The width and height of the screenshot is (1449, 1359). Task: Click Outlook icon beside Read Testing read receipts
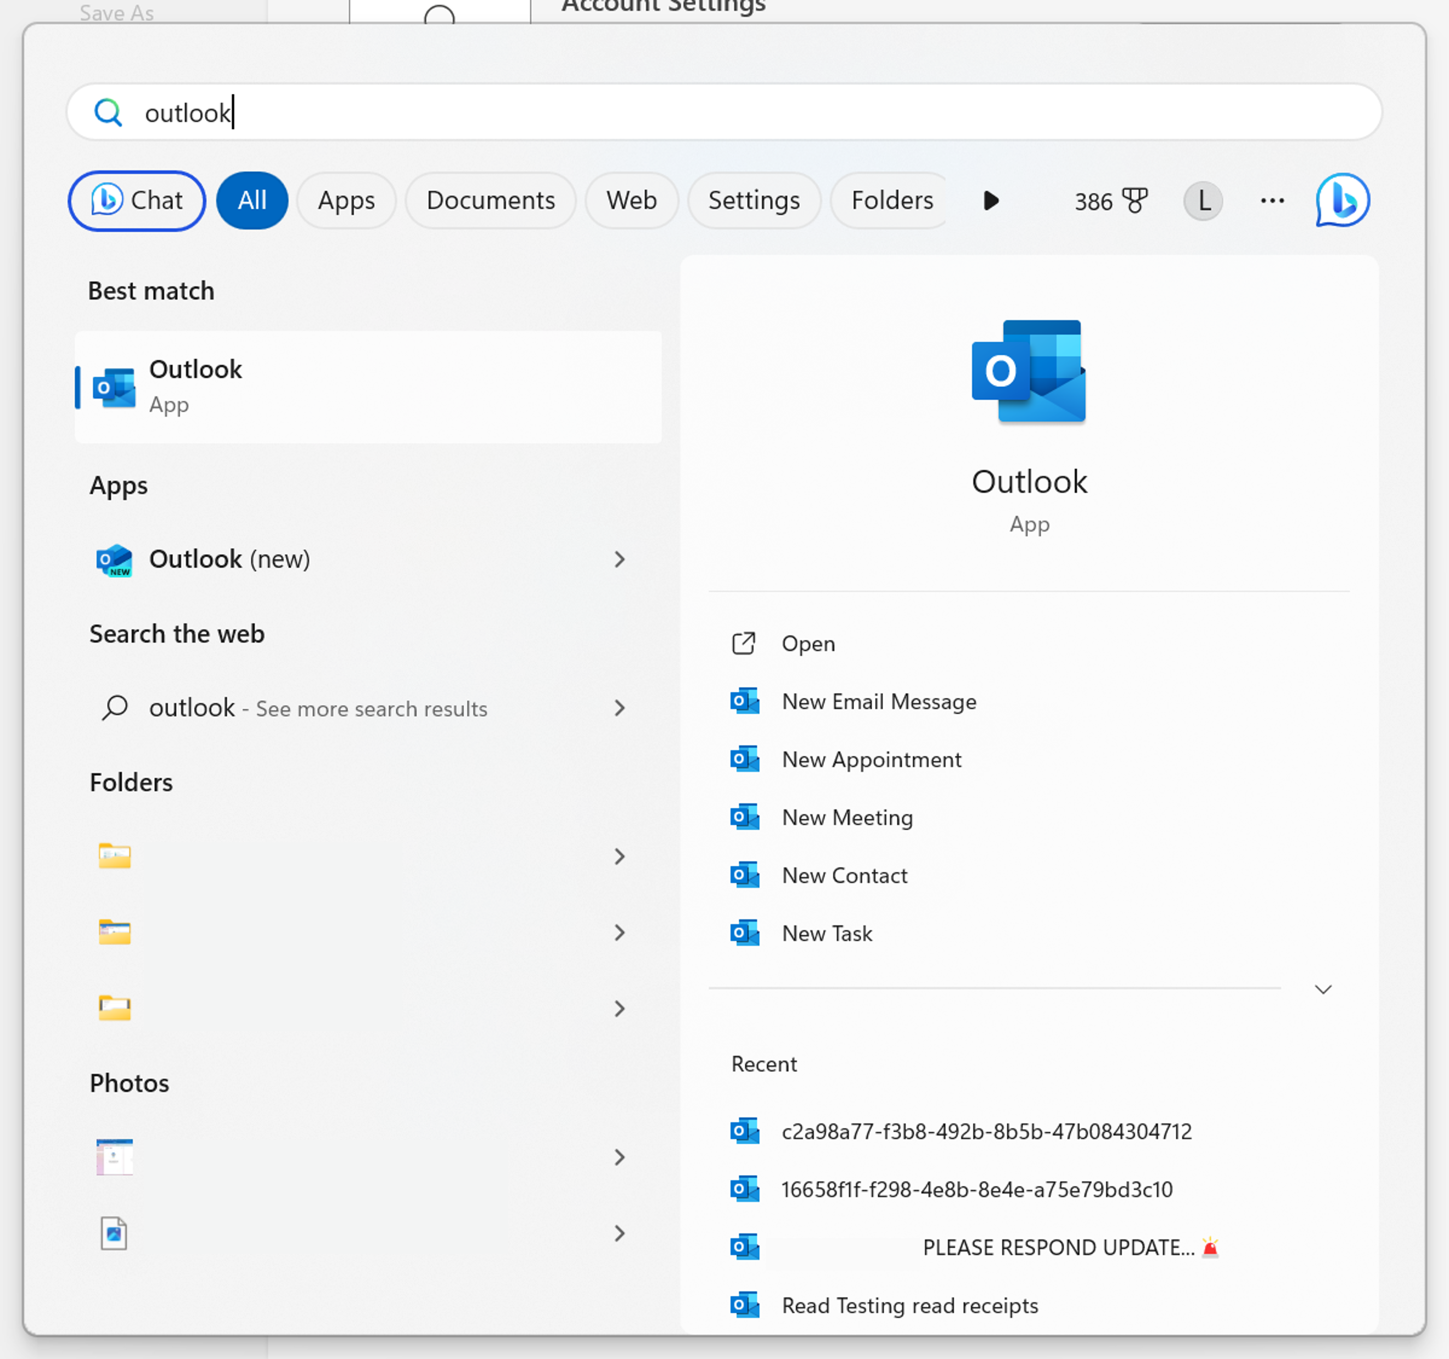point(744,1306)
